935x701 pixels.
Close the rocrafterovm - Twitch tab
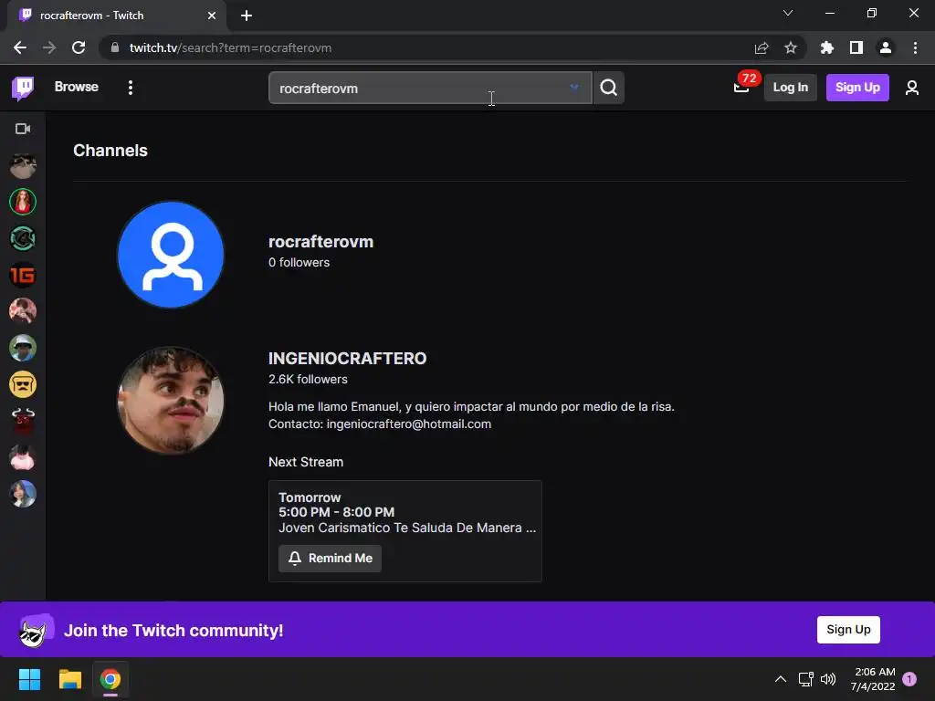212,16
